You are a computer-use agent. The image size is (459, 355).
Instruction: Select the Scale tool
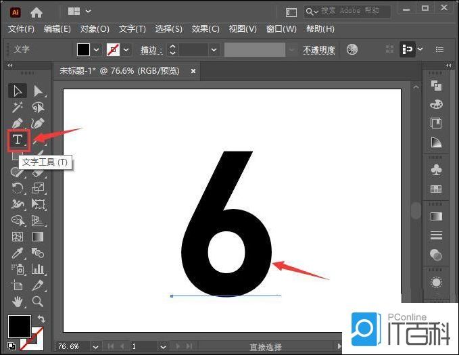tap(38, 188)
